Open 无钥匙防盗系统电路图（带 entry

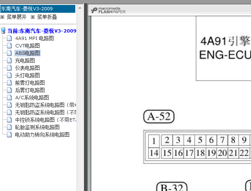pos(45,105)
